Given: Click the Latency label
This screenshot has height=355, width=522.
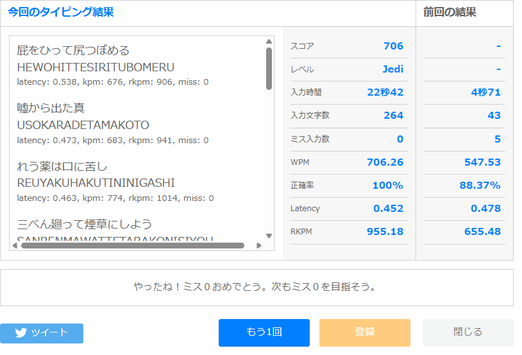Looking at the screenshot, I should pos(305,209).
